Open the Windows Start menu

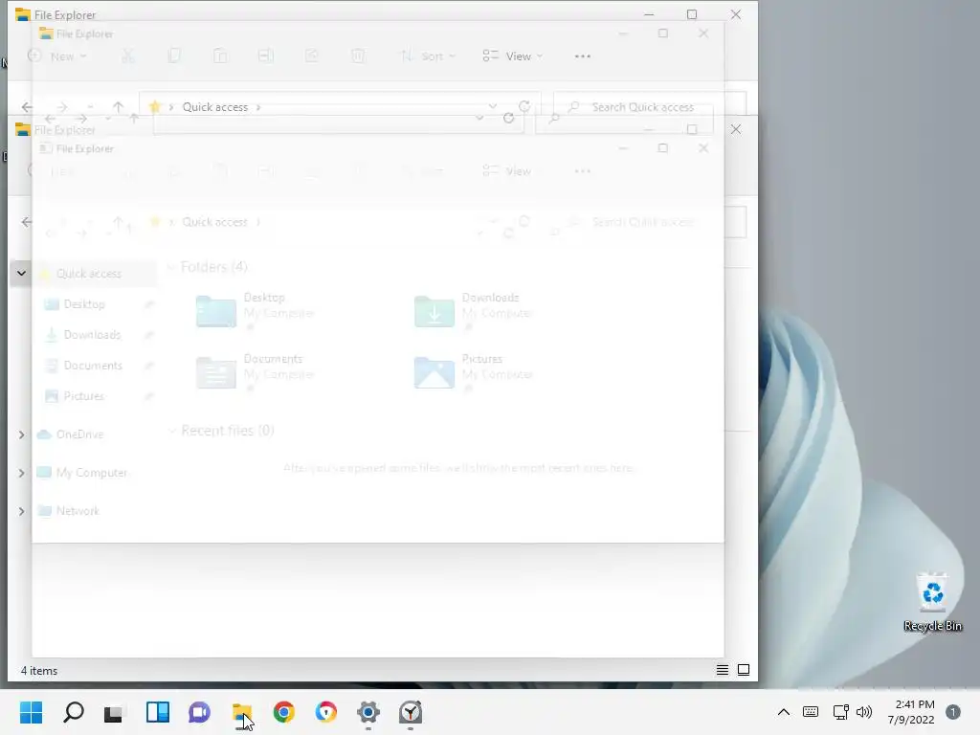32,712
